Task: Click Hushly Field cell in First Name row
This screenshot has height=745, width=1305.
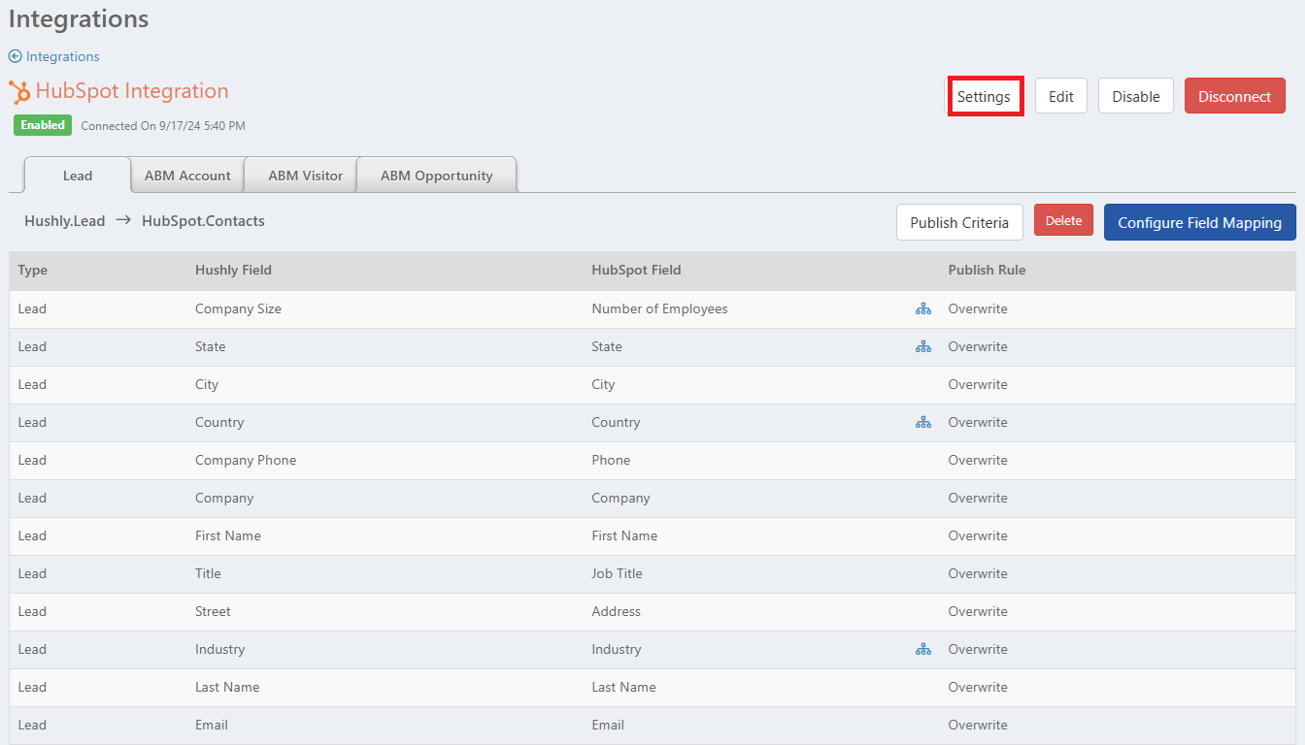Action: click(228, 536)
